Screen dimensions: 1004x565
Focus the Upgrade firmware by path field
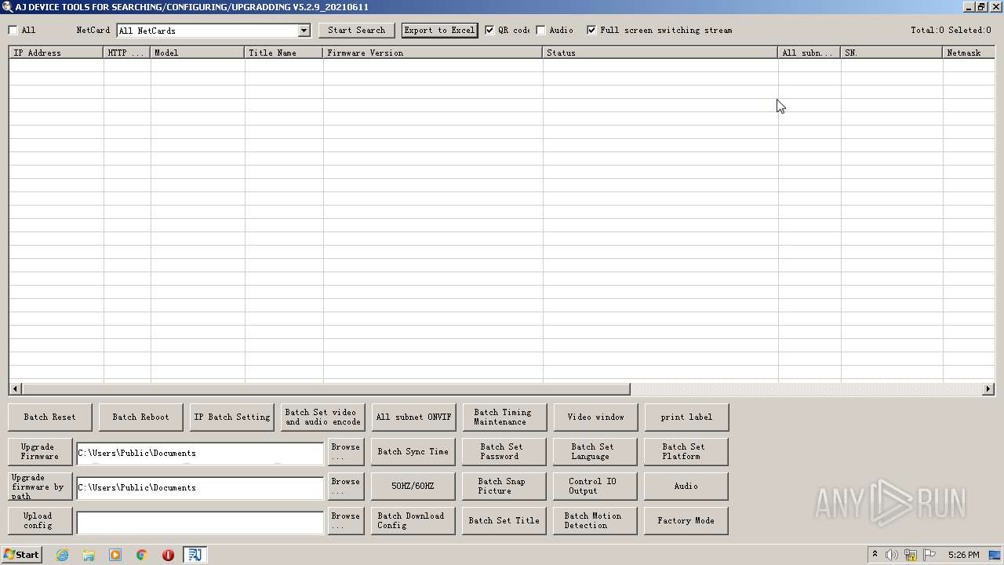point(200,488)
